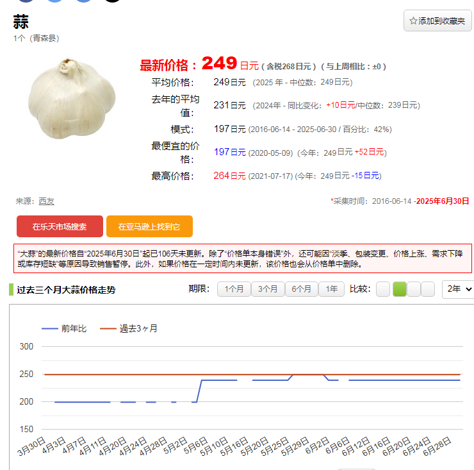Click the 3月30日 x-axis date label
This screenshot has width=474, height=470.
click(x=31, y=446)
